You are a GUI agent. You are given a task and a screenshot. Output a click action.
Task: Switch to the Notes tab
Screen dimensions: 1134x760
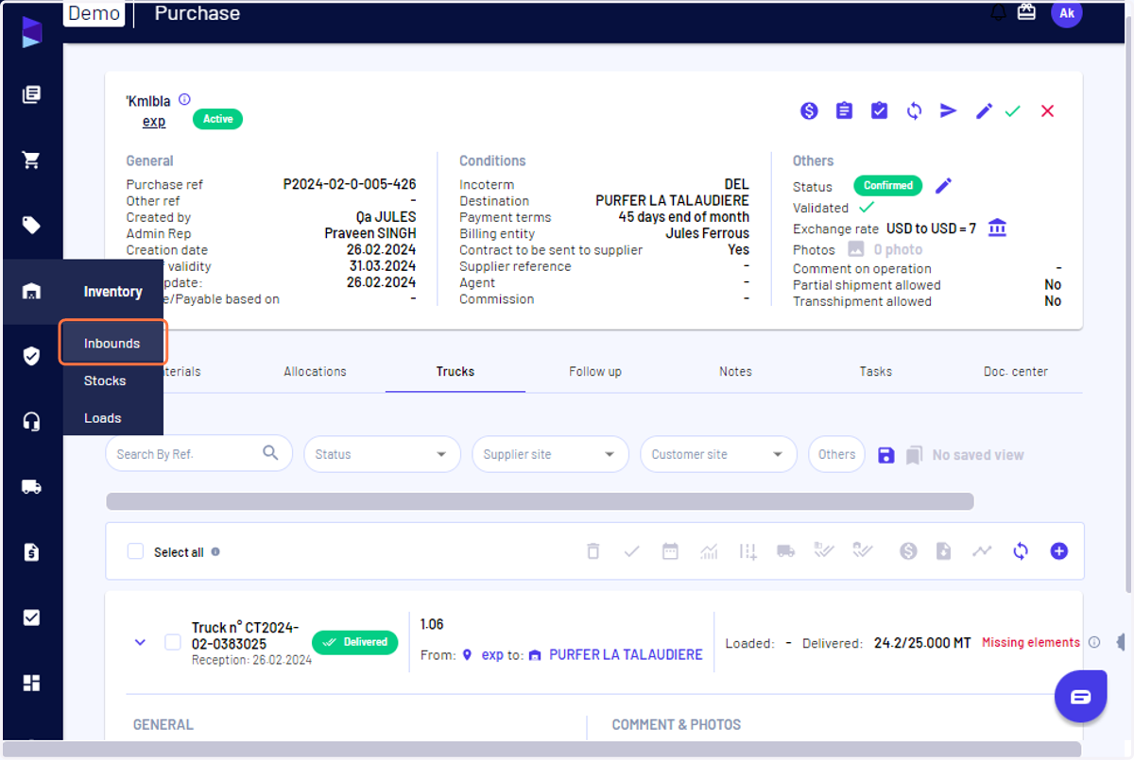coord(735,371)
